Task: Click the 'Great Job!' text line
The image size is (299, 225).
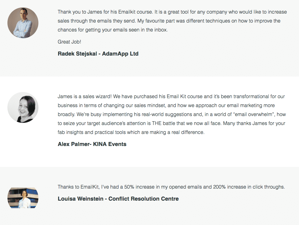Action: [x=69, y=42]
